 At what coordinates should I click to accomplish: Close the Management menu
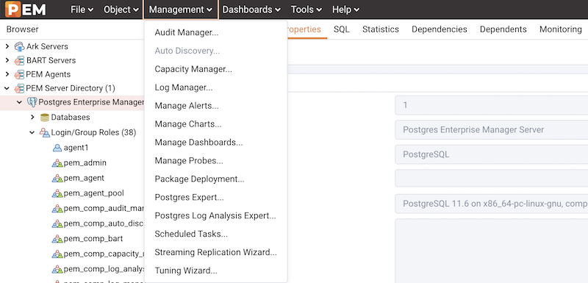(x=181, y=10)
